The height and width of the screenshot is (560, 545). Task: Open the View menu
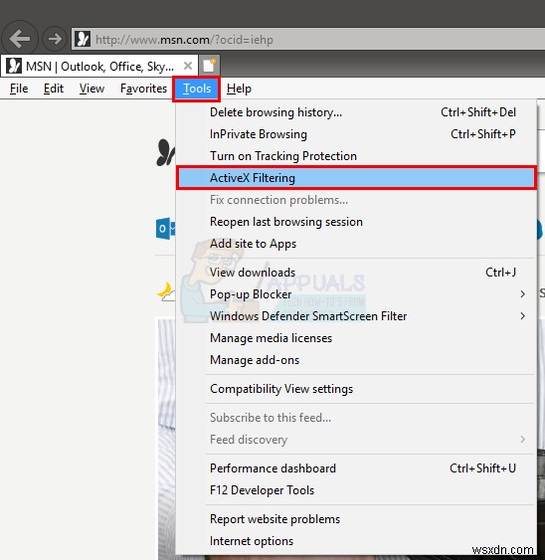91,89
